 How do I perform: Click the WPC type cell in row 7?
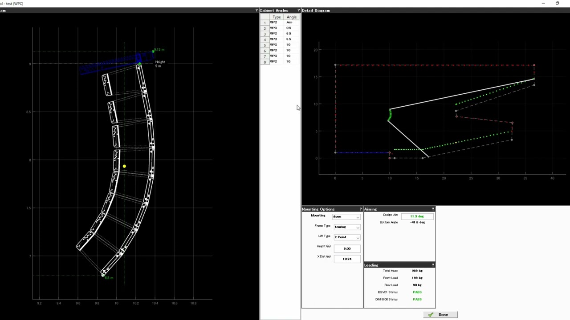[274, 56]
